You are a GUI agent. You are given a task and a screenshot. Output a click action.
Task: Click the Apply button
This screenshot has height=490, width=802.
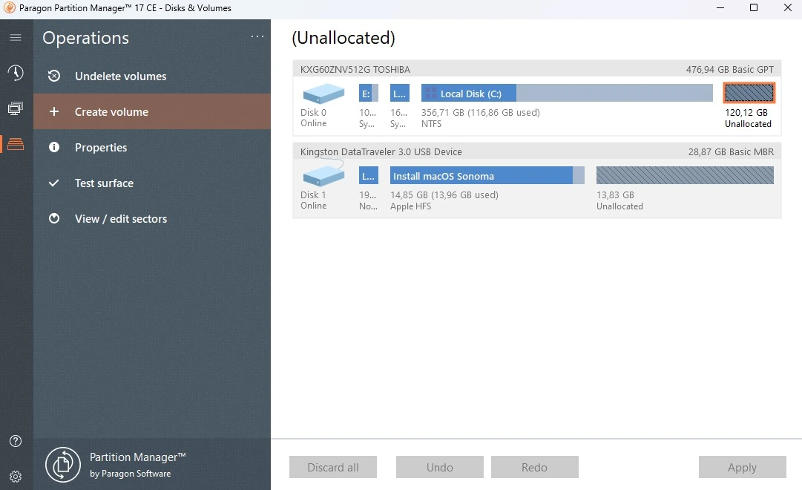(x=742, y=467)
